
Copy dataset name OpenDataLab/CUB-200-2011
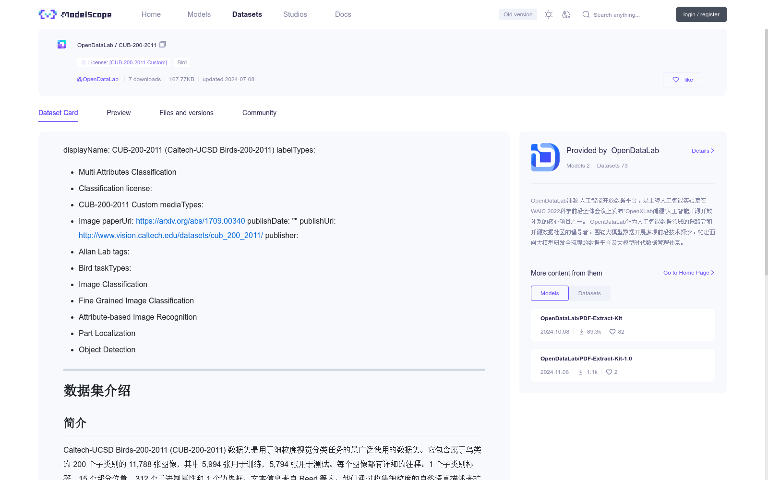pos(163,44)
